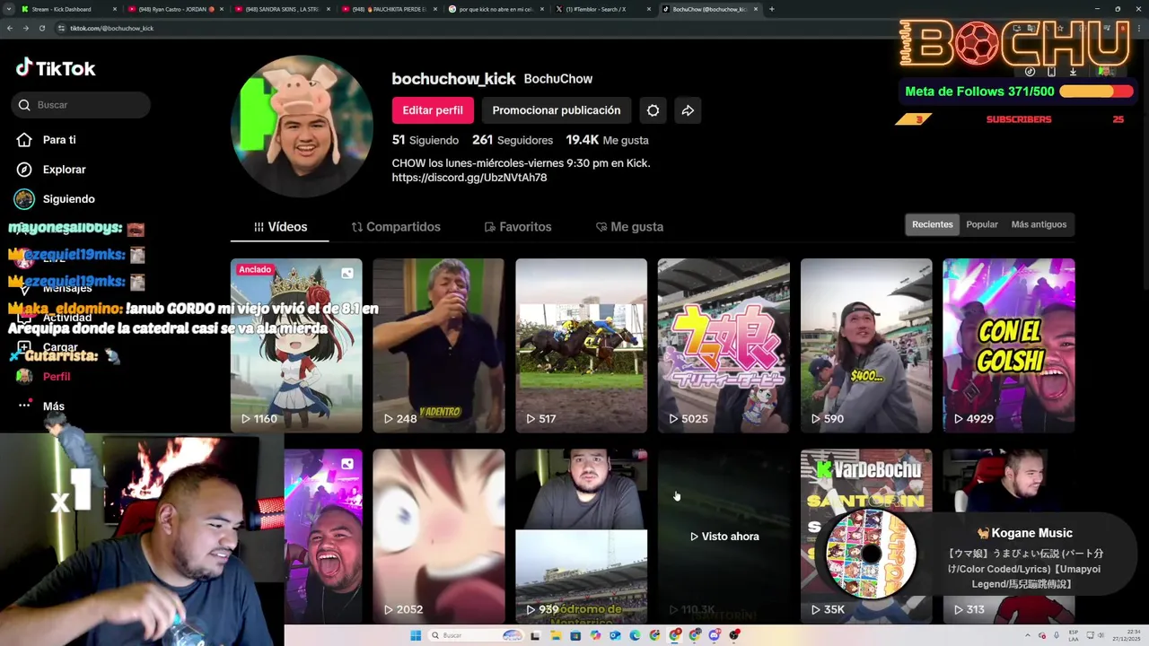This screenshot has width=1149, height=646.
Task: Switch to por que kick no abre tab
Action: [x=496, y=9]
